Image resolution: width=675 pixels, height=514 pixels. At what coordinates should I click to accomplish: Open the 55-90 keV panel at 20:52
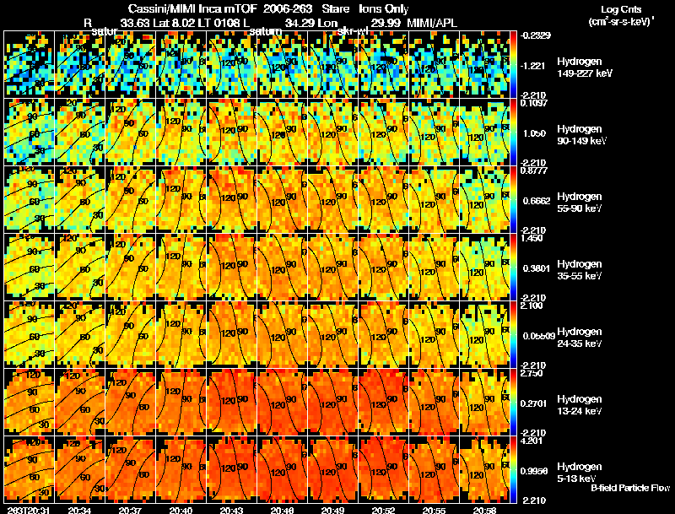[x=383, y=200]
